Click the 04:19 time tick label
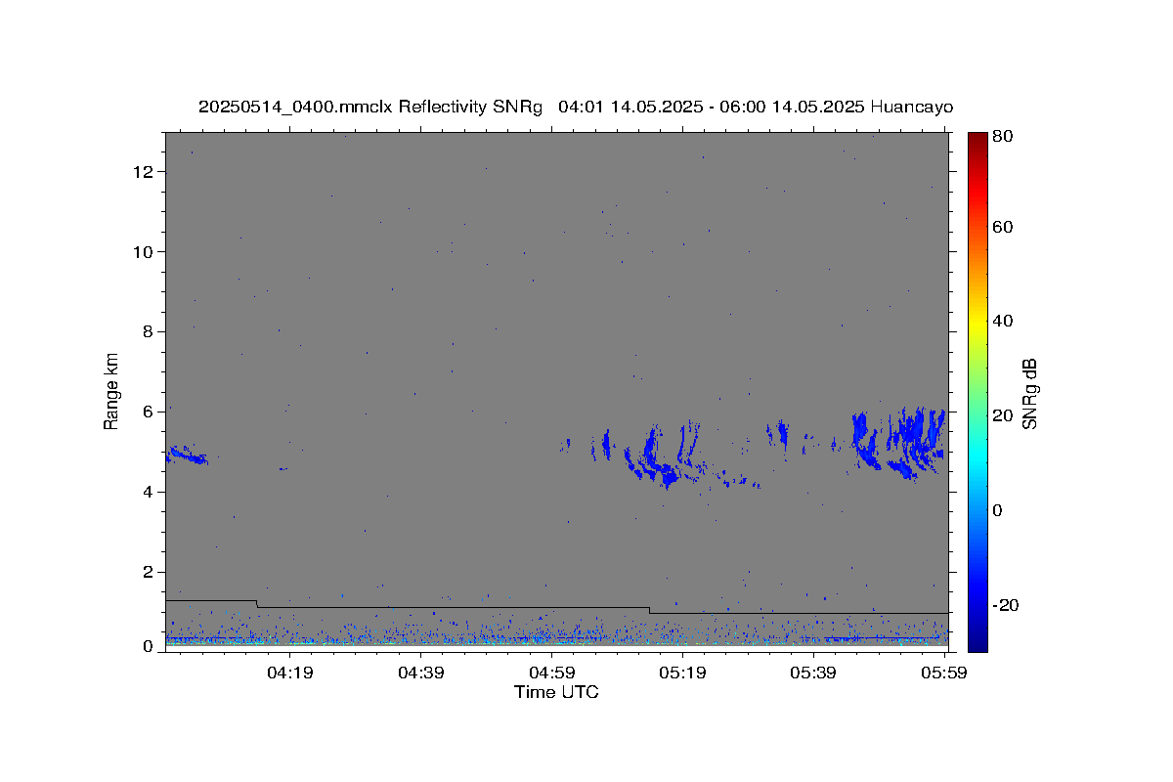 pos(290,673)
